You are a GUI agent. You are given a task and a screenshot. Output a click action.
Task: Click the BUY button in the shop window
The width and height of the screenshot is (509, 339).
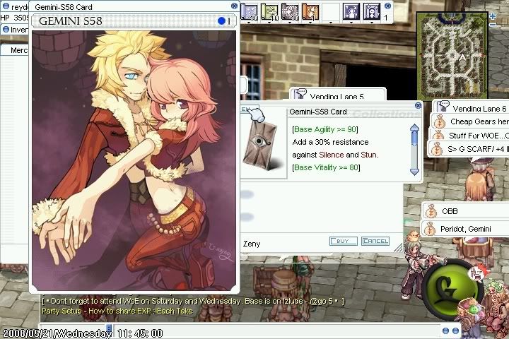tap(344, 241)
